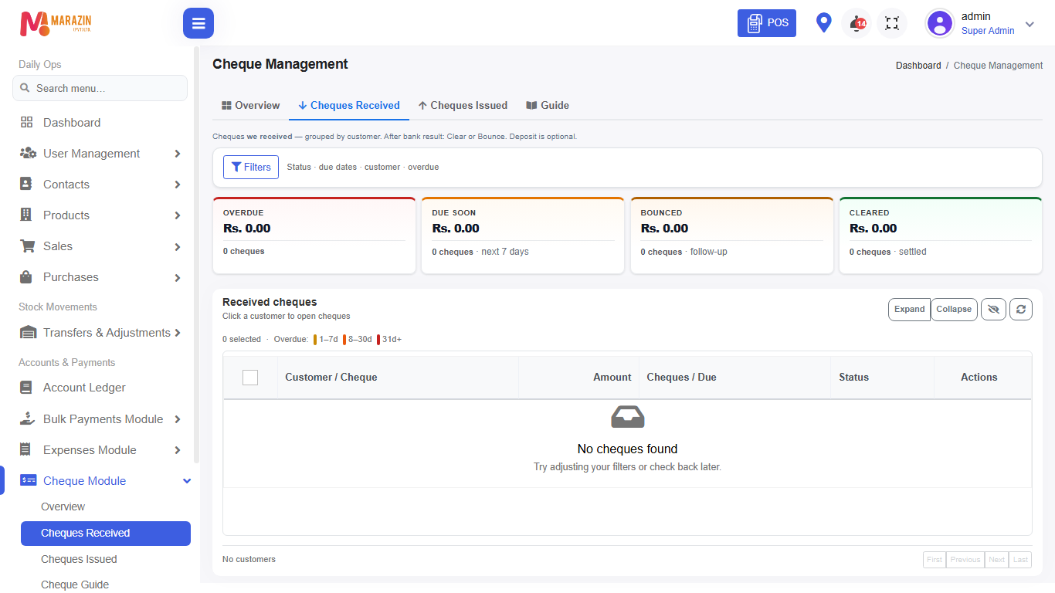Expand the Bulk Payments Module chevron
1055x593 pixels.
pyautogui.click(x=178, y=419)
